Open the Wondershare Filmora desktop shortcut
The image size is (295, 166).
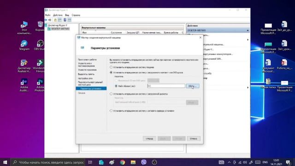point(39,66)
